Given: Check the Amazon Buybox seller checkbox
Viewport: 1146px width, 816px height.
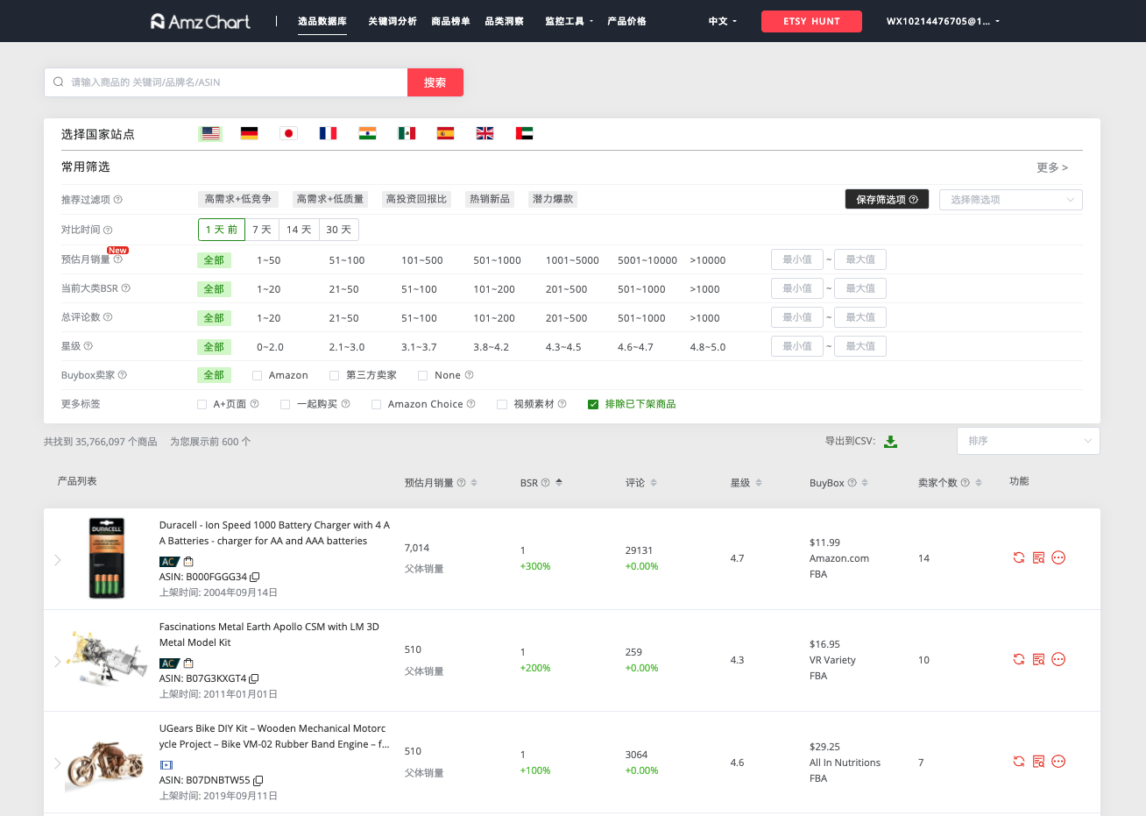Looking at the screenshot, I should click(257, 376).
